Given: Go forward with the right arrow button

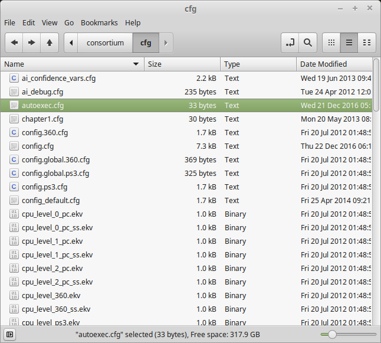Looking at the screenshot, I should pyautogui.click(x=32, y=43).
